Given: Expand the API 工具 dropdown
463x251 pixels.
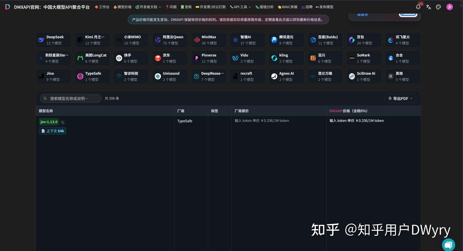Looking at the screenshot, I should pyautogui.click(x=241, y=7).
